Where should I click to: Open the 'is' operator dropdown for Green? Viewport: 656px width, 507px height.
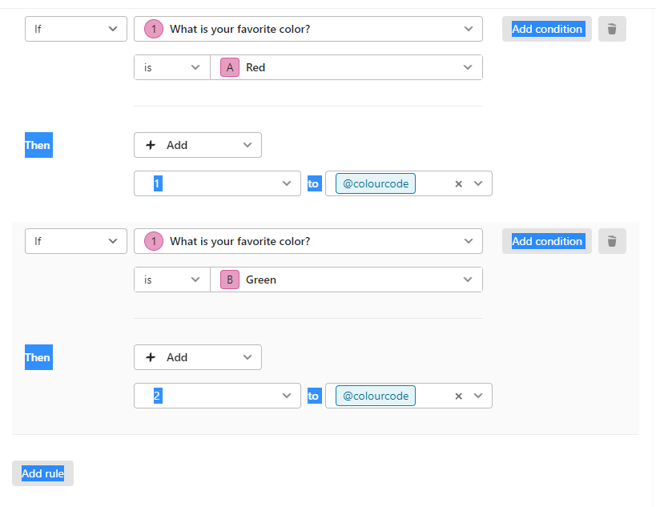click(x=172, y=280)
